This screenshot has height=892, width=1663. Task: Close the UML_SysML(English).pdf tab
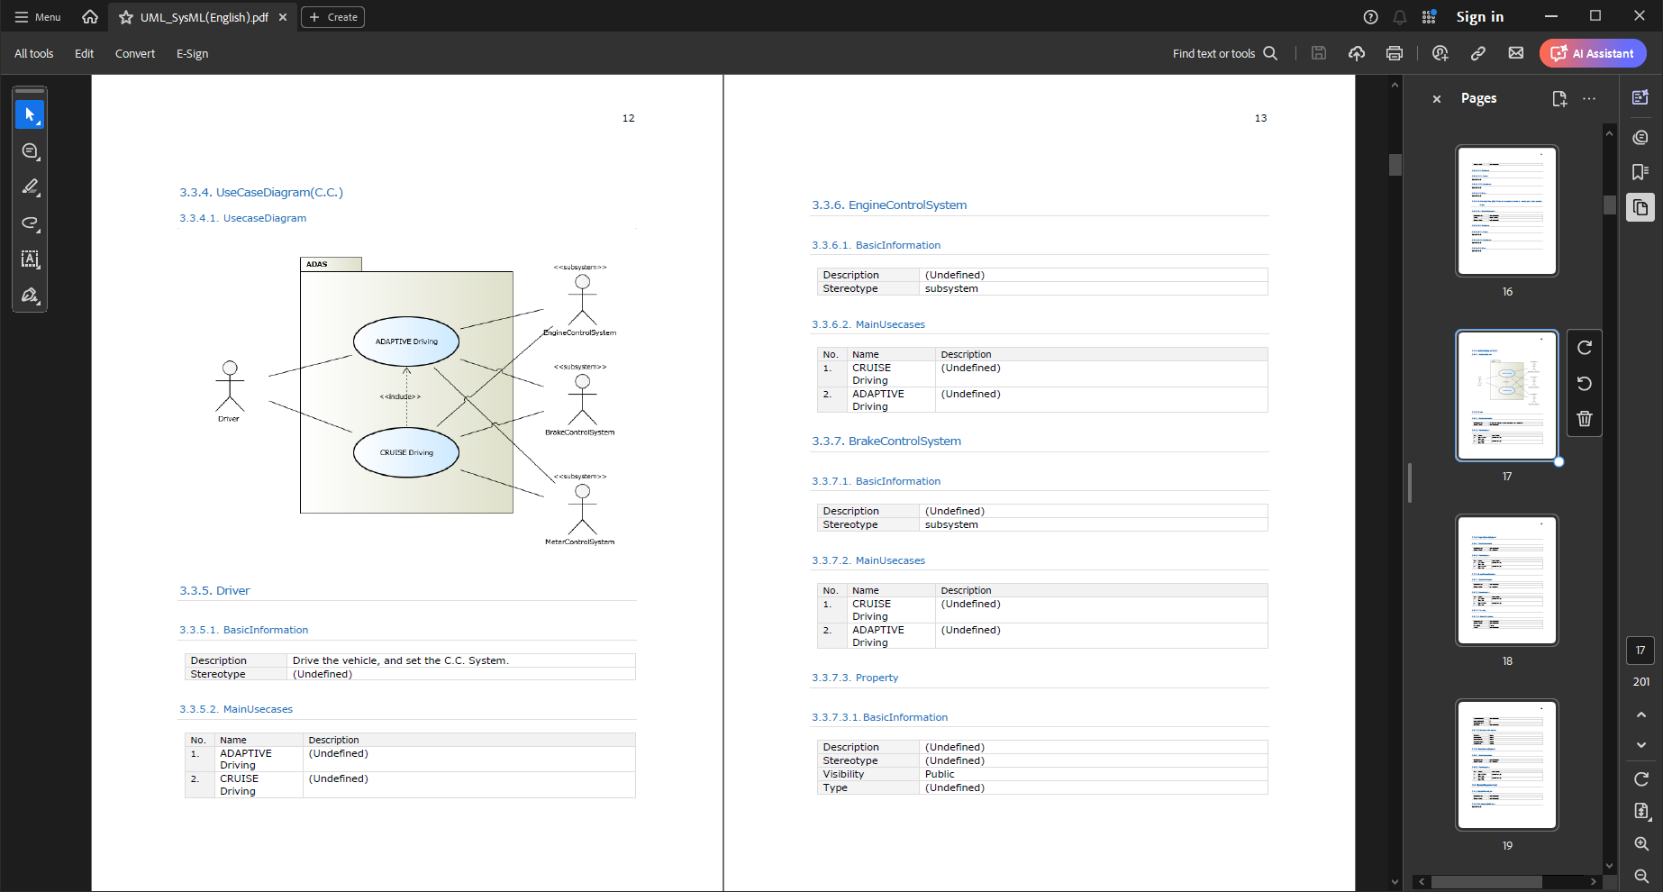click(283, 17)
